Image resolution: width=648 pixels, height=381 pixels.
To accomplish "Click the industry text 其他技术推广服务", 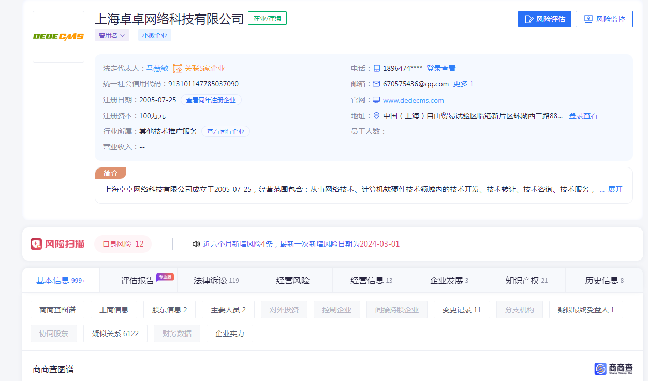I will 168,131.
